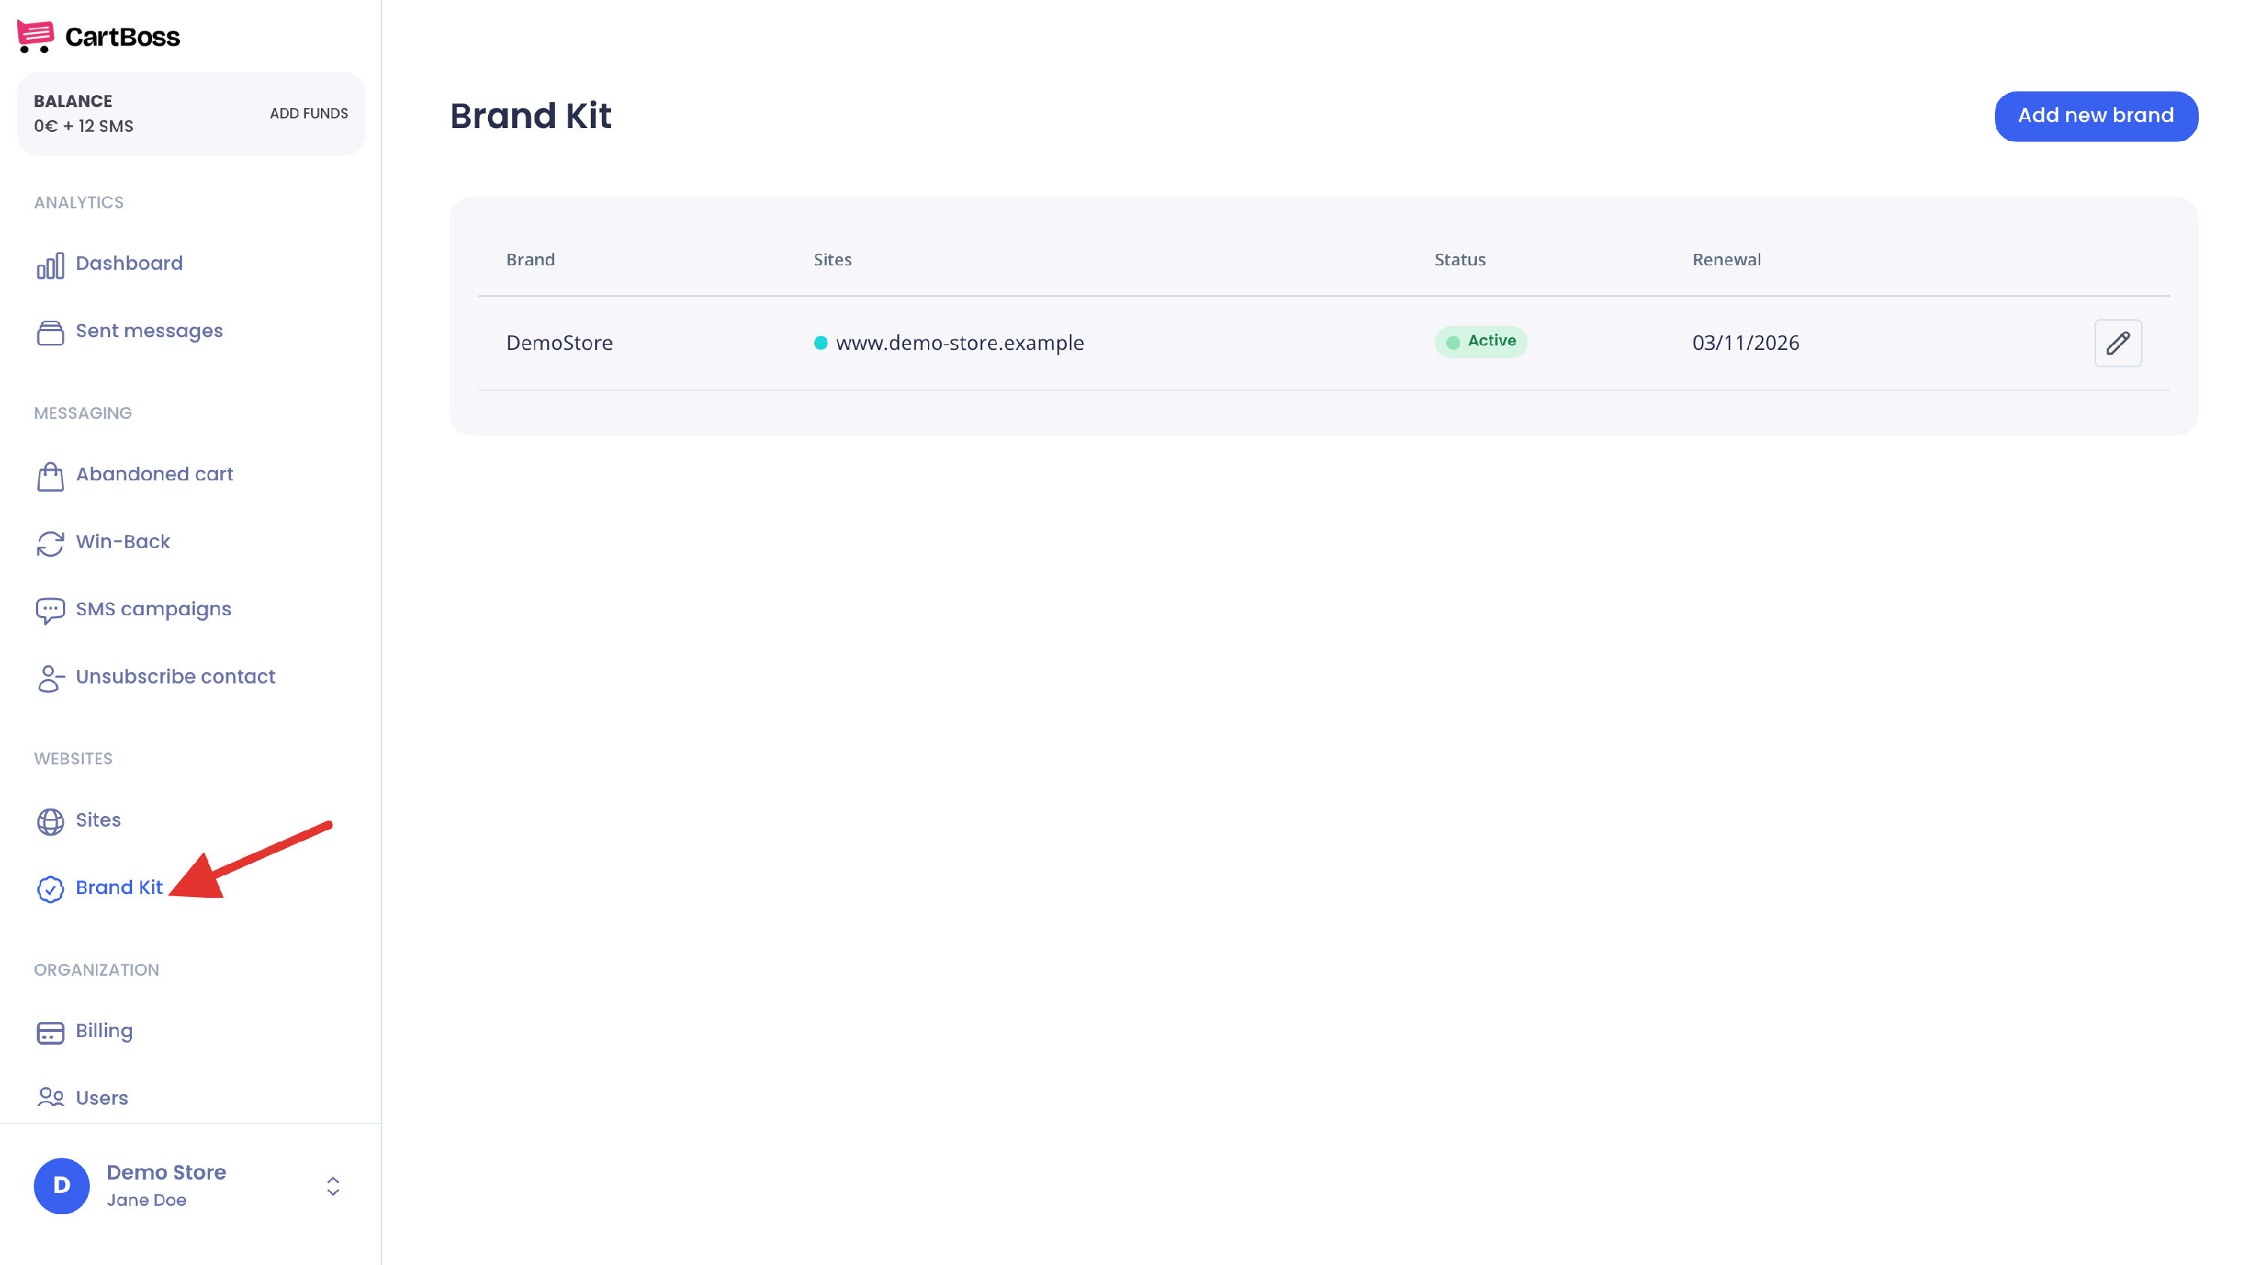Click the Brand column header
The width and height of the screenshot is (2249, 1265).
531,260
